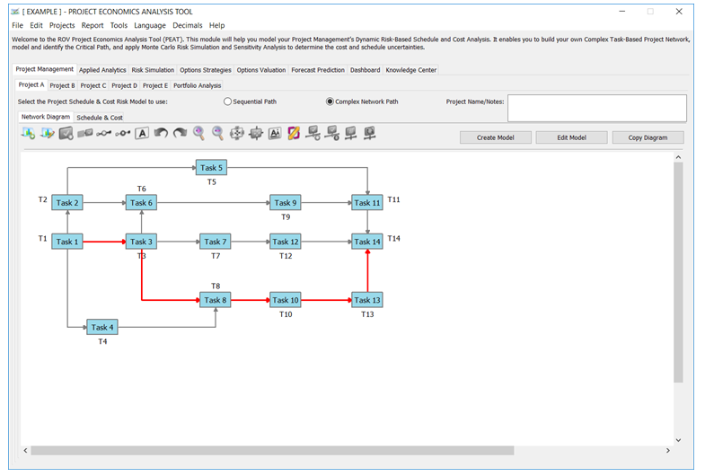
Task: Click the undo arrow icon
Action: [x=161, y=133]
